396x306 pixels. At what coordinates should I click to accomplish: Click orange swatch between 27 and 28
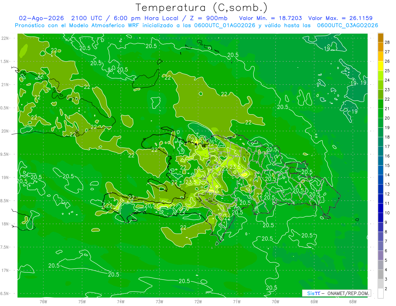pyautogui.click(x=380, y=47)
